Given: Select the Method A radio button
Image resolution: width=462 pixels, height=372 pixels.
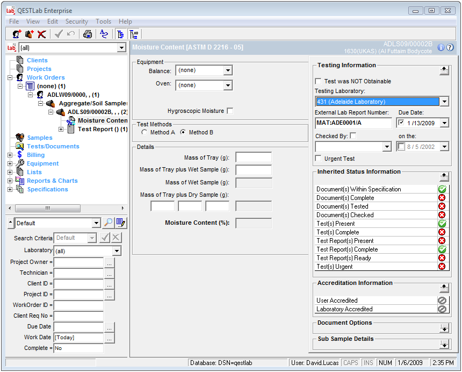Looking at the screenshot, I should click(144, 132).
